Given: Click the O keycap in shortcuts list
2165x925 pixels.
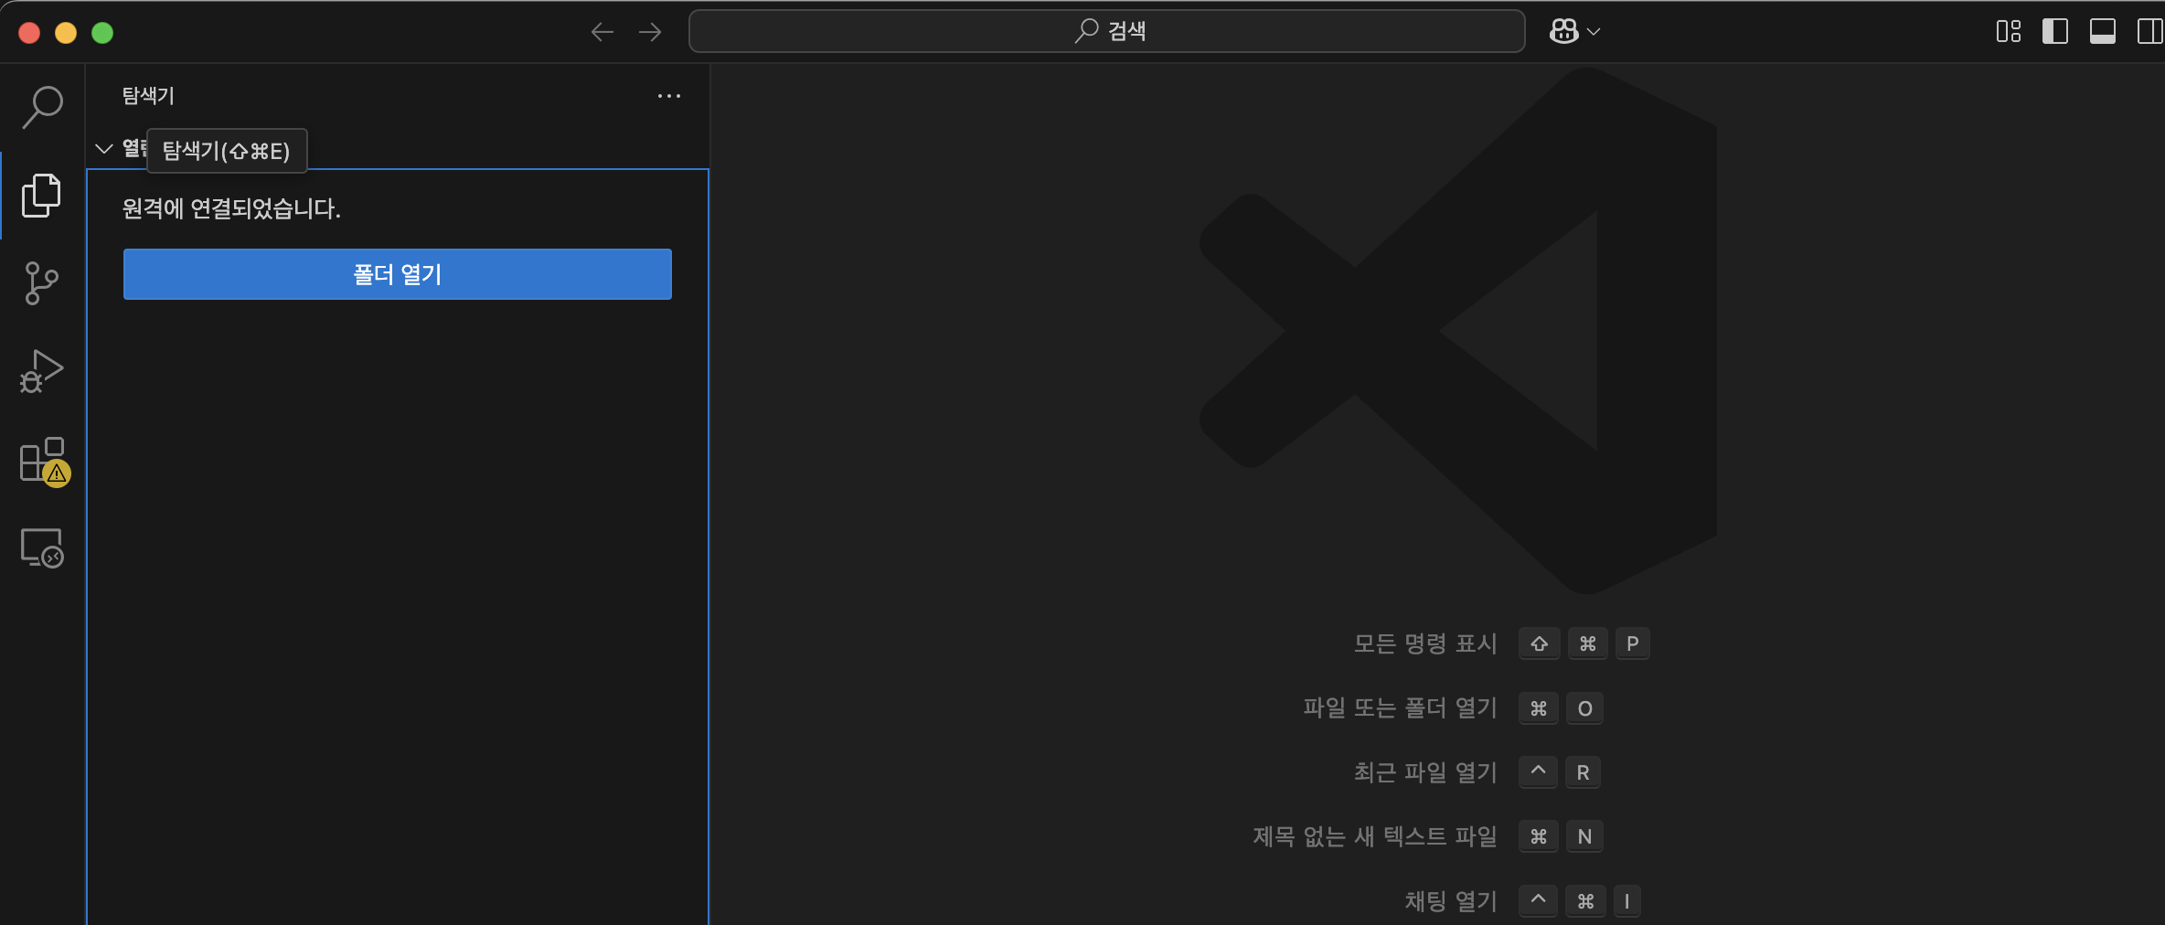Looking at the screenshot, I should tap(1584, 708).
